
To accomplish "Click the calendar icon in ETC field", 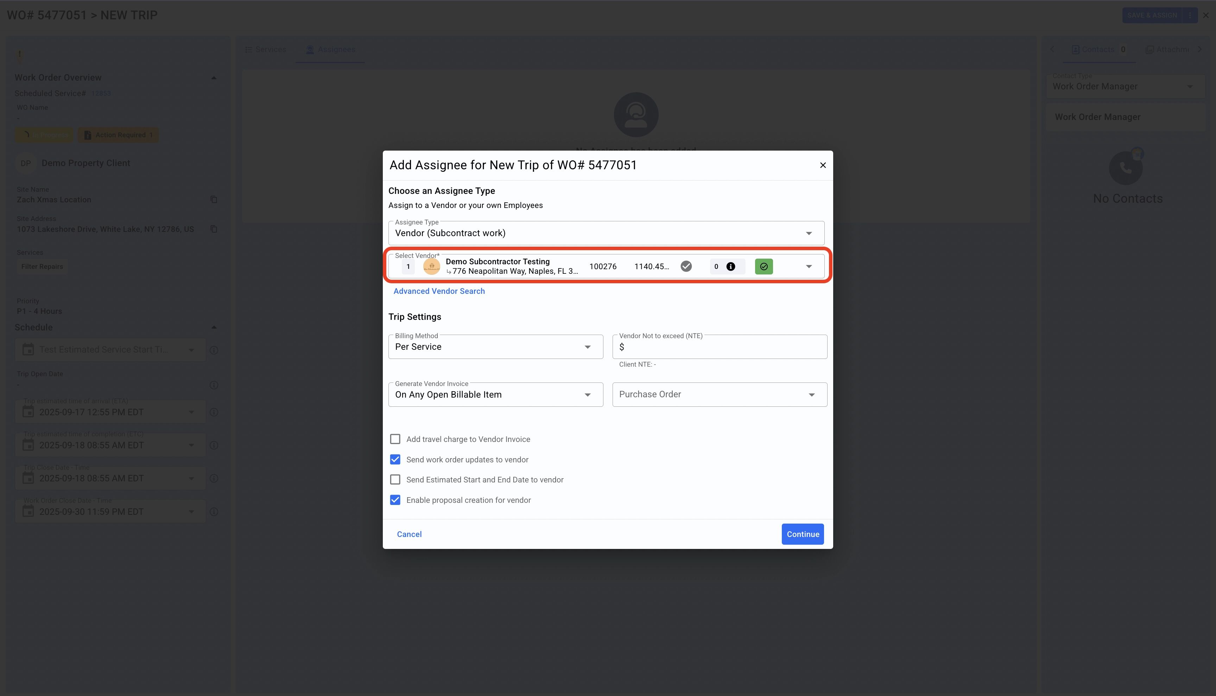I will click(28, 445).
